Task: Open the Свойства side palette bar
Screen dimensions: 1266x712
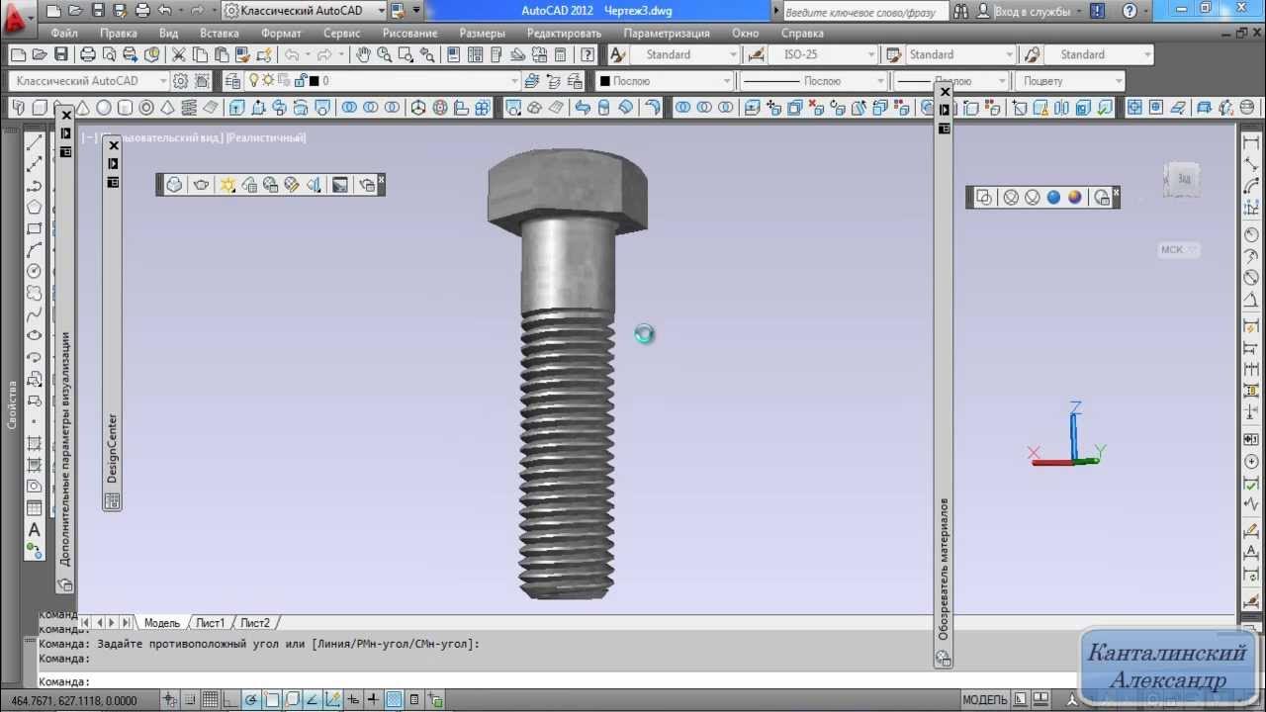Action: pyautogui.click(x=12, y=405)
